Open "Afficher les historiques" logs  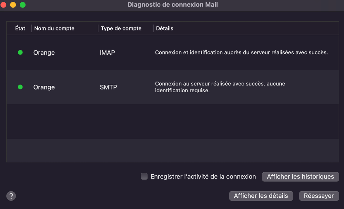(300, 176)
